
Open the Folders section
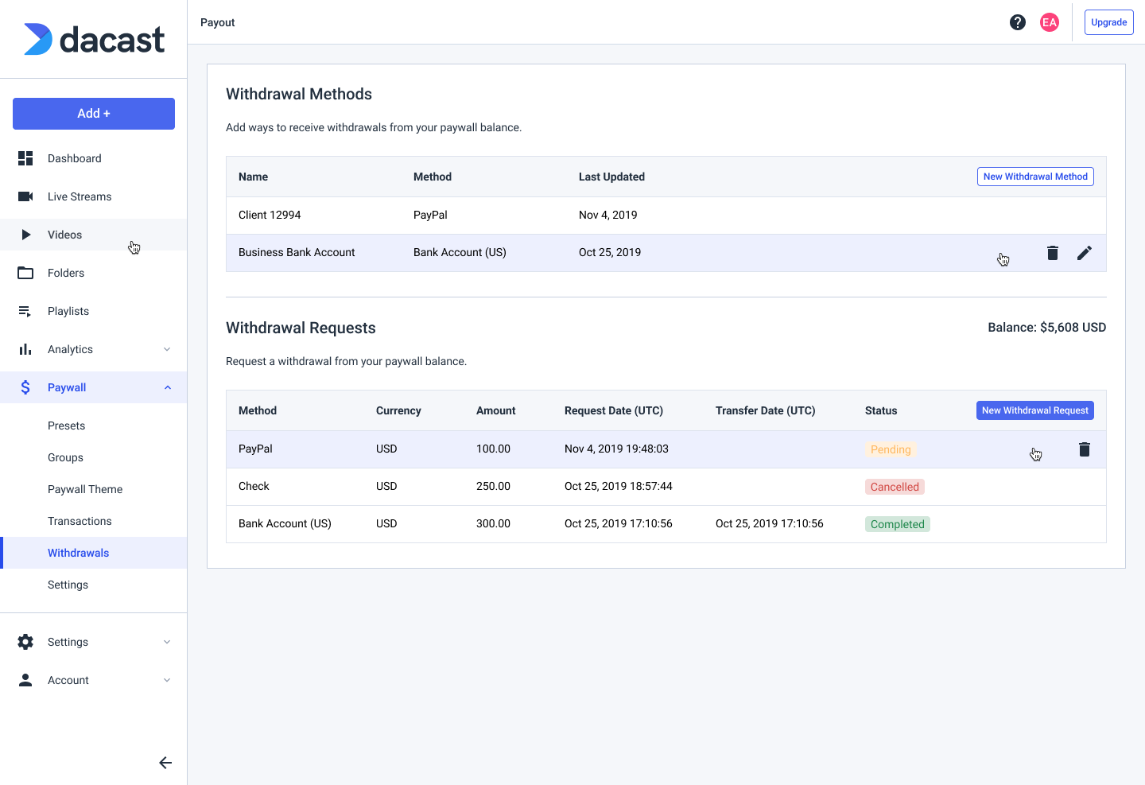coord(25,273)
